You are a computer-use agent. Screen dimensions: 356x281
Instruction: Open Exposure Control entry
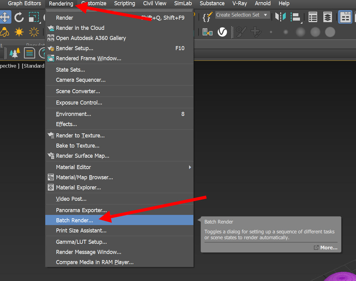[x=119, y=103]
